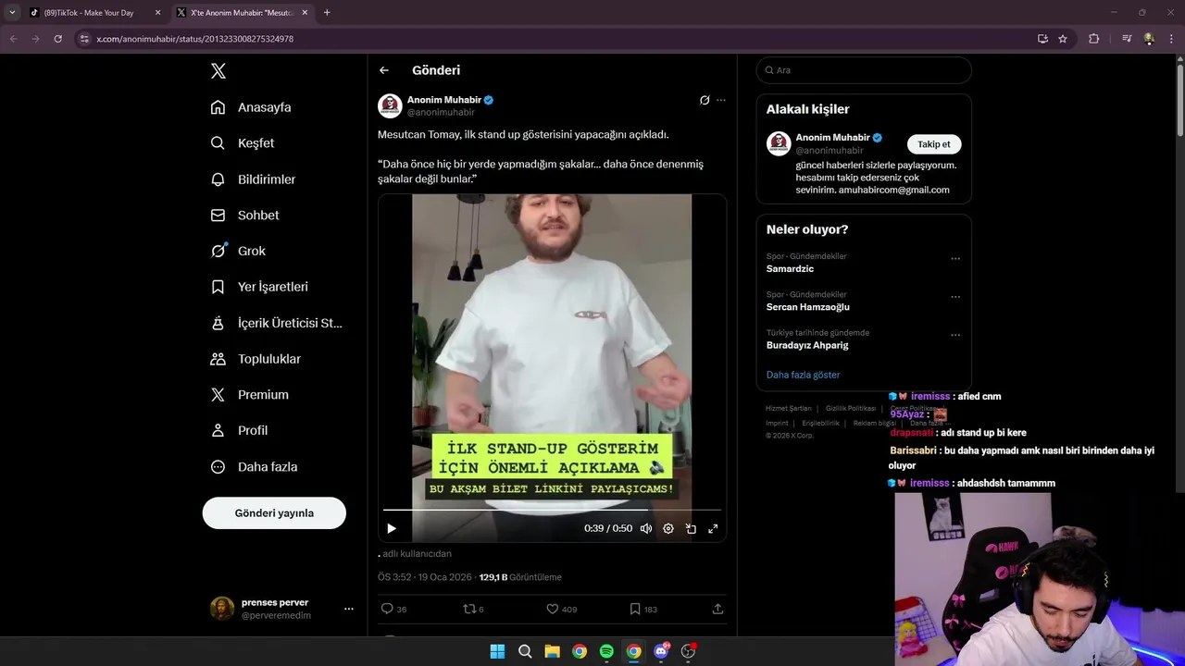Open Hizmet Şartları footer link
Image resolution: width=1185 pixels, height=666 pixels.
pos(788,408)
